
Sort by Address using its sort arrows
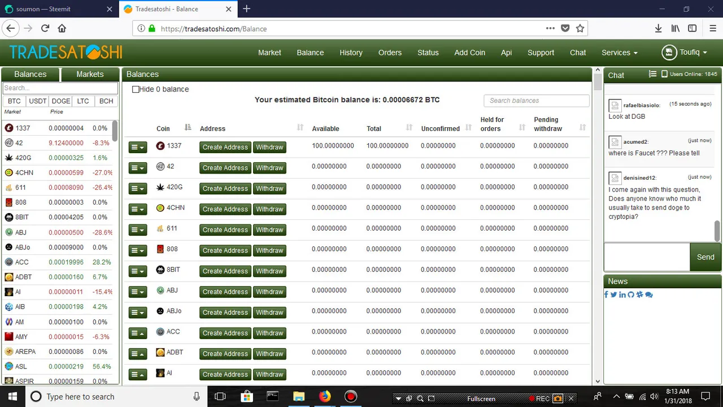click(x=300, y=128)
